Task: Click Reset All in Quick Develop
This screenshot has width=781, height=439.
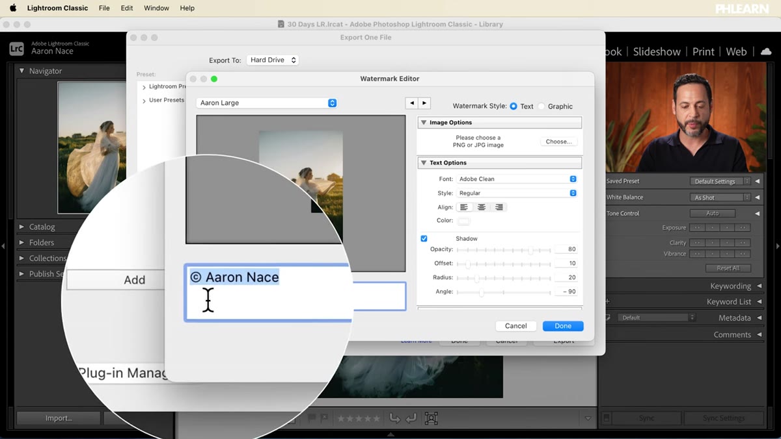Action: click(x=728, y=268)
